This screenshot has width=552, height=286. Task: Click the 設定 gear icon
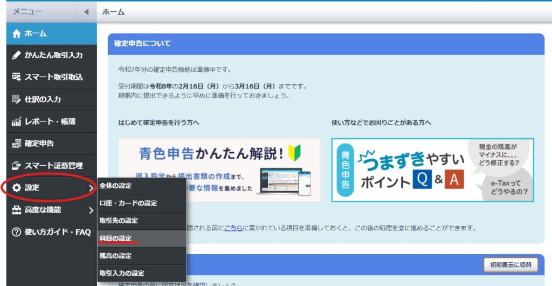(x=16, y=188)
